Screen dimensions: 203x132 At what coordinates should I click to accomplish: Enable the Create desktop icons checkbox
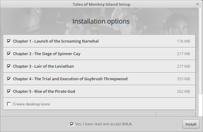9,104
